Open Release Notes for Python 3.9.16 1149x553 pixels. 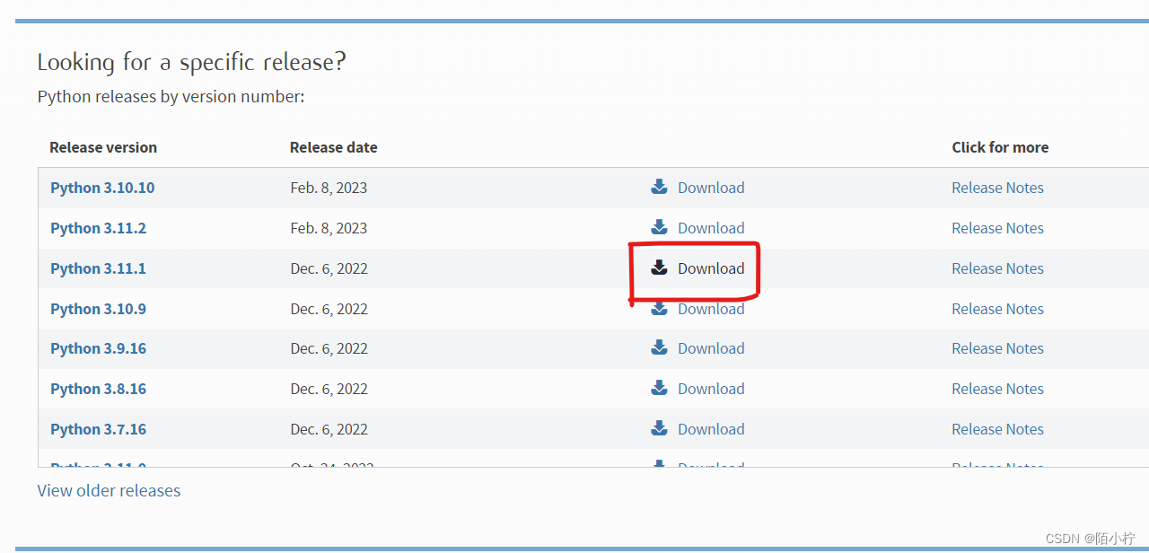click(997, 348)
